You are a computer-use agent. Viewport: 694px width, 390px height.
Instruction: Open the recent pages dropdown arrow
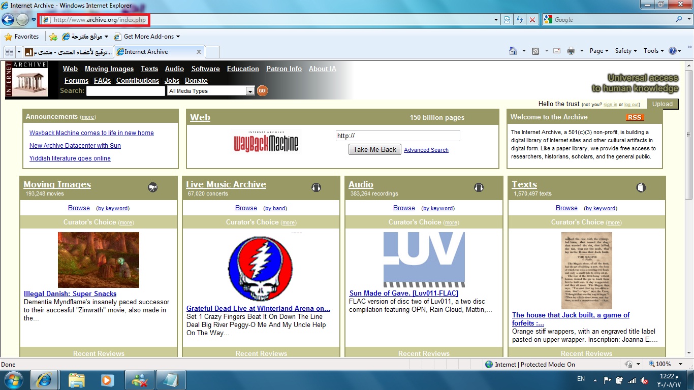tap(34, 20)
